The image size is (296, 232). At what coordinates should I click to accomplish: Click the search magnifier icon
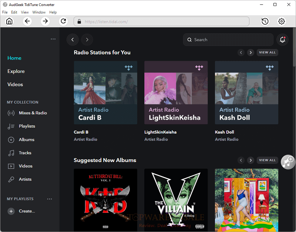click(x=189, y=40)
